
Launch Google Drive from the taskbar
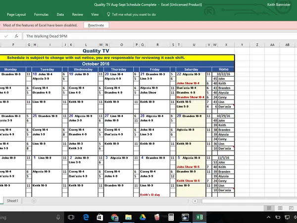click(143, 217)
